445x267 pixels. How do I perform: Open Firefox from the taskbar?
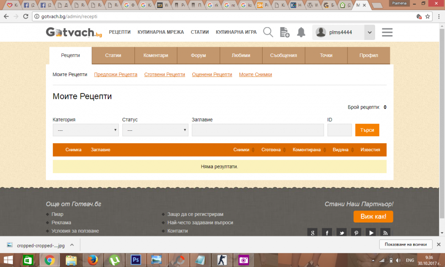[x=93, y=260]
